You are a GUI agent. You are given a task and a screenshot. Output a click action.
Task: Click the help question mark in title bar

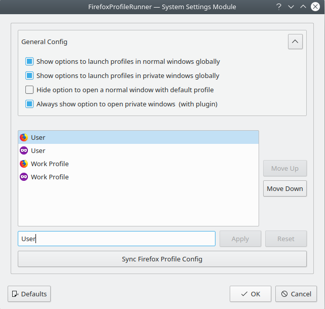coord(279,7)
